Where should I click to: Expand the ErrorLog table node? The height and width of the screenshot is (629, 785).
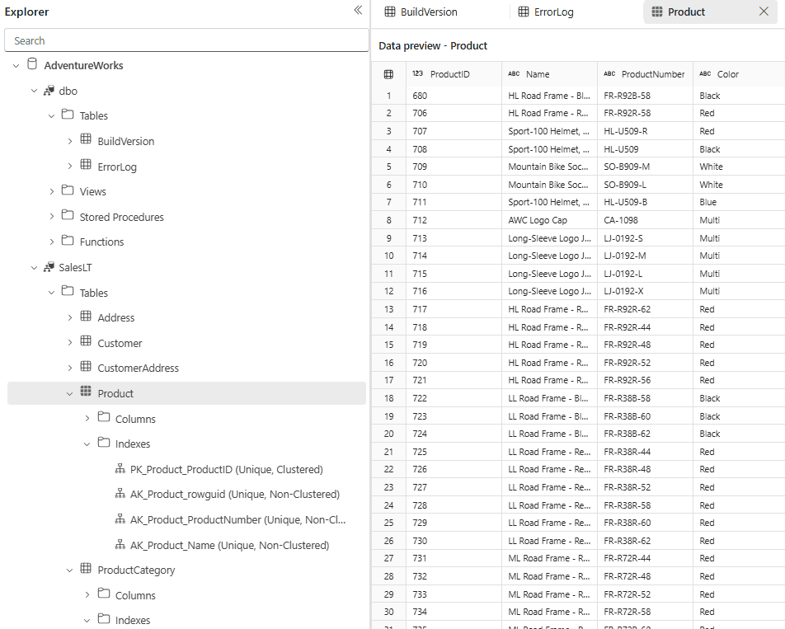click(x=70, y=167)
